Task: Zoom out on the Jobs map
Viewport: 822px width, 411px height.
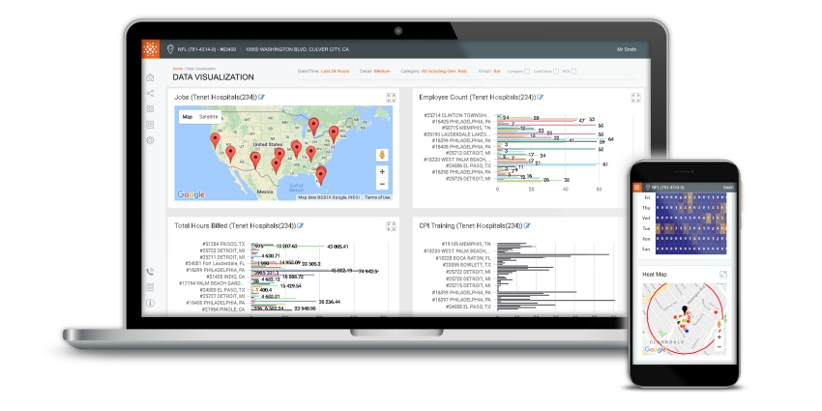Action: [382, 184]
